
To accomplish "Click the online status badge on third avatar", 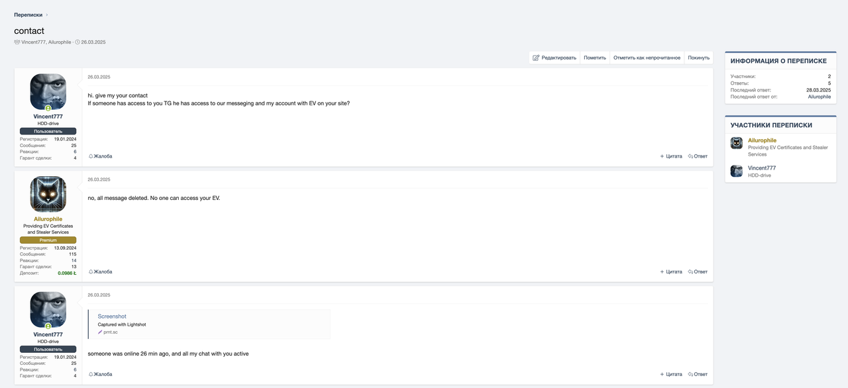I will [x=48, y=326].
